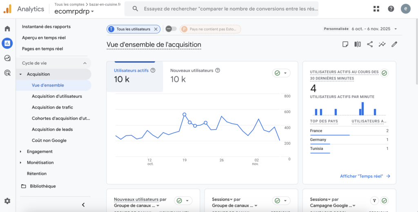This screenshot has height=212, width=418.
Task: Open the Admin settings gear
Action: click(x=7, y=201)
